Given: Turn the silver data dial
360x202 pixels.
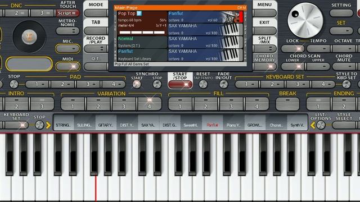Looking at the screenshot, I should pyautogui.click(x=305, y=20).
